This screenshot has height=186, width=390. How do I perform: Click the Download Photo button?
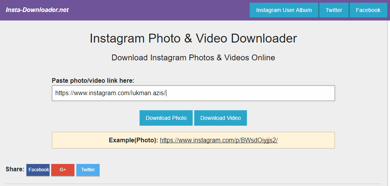tap(166, 118)
